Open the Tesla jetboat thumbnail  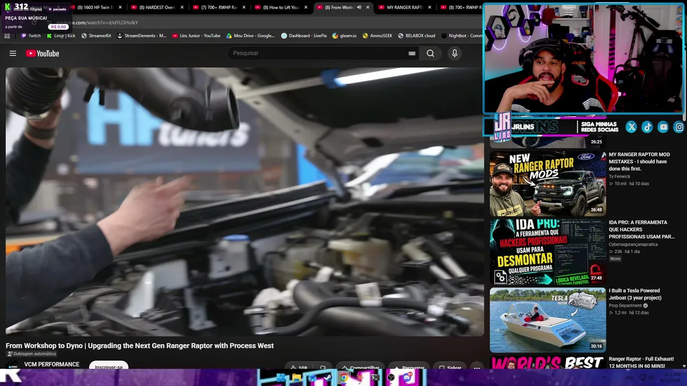point(547,320)
